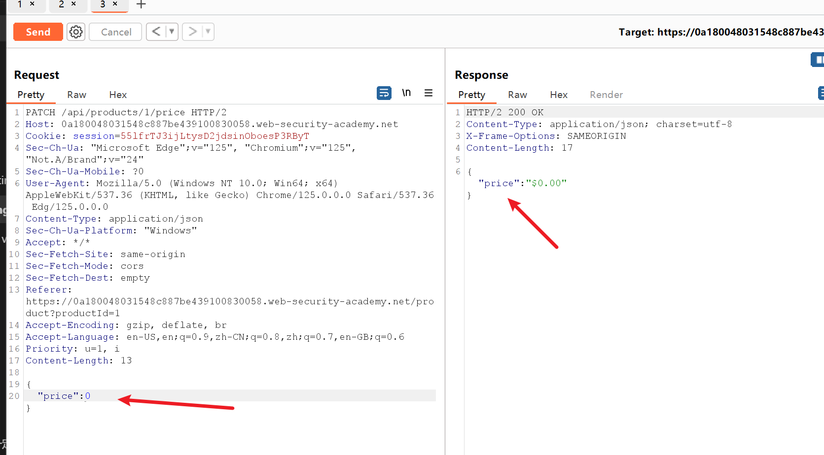
Task: Open Render view in Response panel
Action: point(607,95)
